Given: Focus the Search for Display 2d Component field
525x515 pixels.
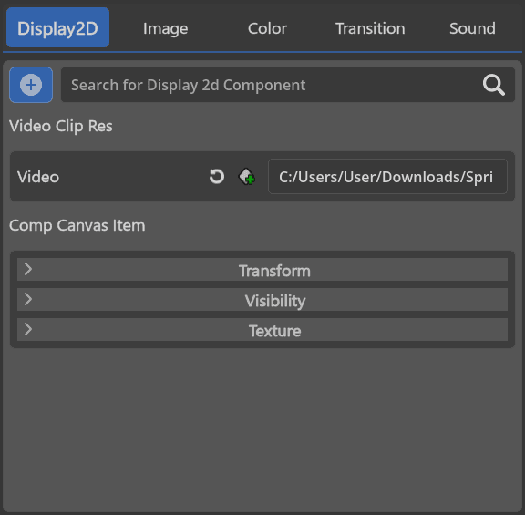Looking at the screenshot, I should tap(288, 85).
